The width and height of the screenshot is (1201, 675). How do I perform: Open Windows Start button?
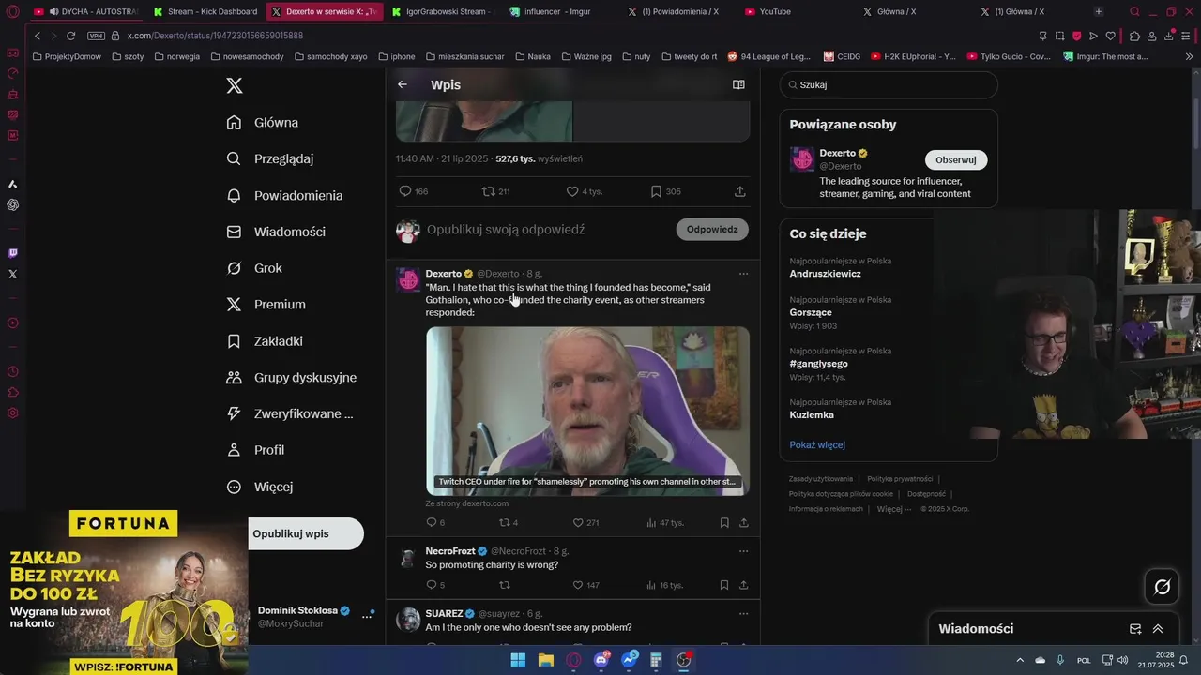click(518, 660)
